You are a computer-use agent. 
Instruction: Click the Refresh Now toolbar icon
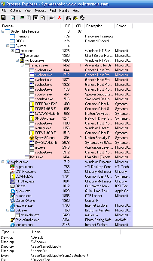[13, 18]
